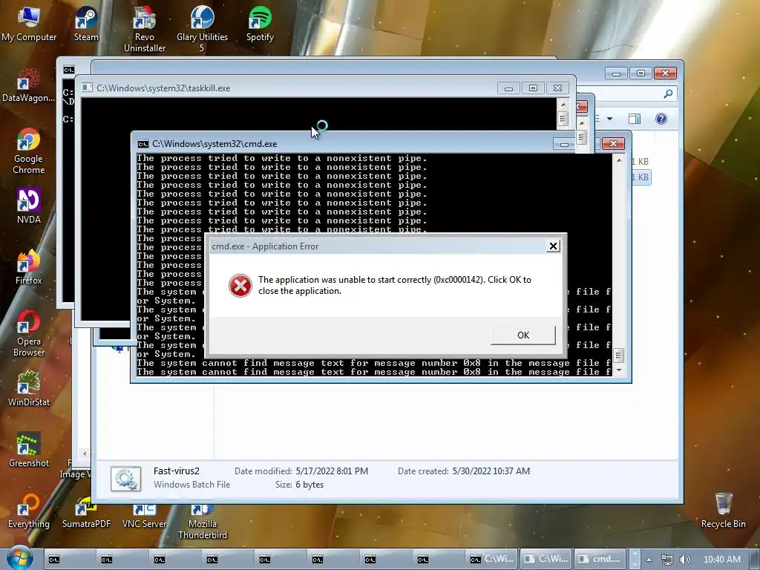The height and width of the screenshot is (570, 760).
Task: Toggle the Explorer preview pane icon
Action: [x=634, y=119]
